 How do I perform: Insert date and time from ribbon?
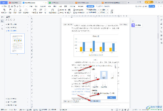(x=35, y=11)
